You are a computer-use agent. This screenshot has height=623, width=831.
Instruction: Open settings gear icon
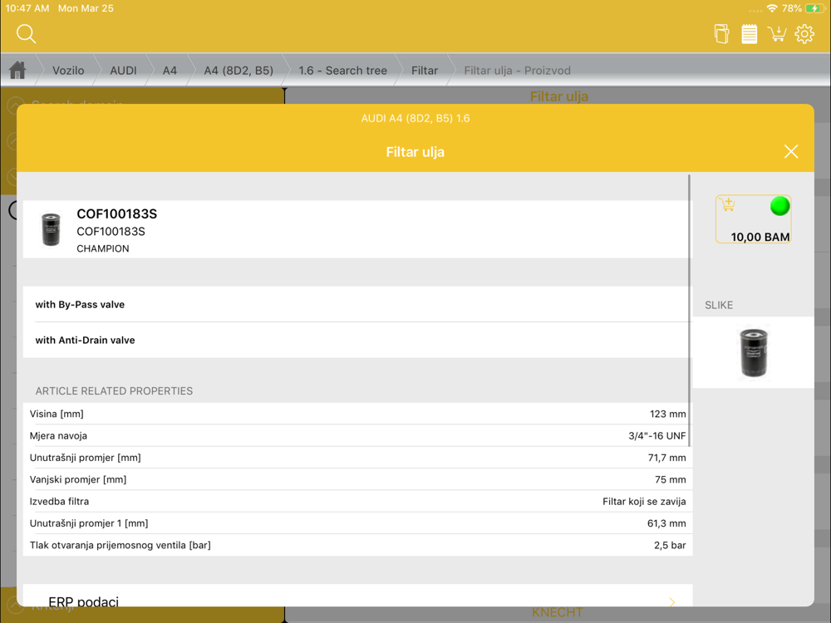804,34
